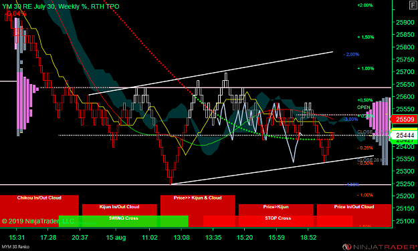Click the blue -2.00% channel label

click(351, 54)
